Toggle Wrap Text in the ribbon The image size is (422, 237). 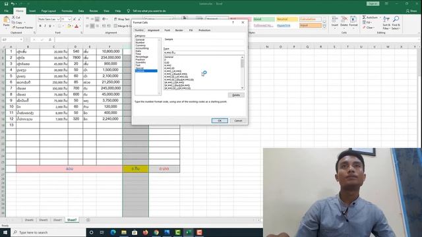(x=121, y=19)
